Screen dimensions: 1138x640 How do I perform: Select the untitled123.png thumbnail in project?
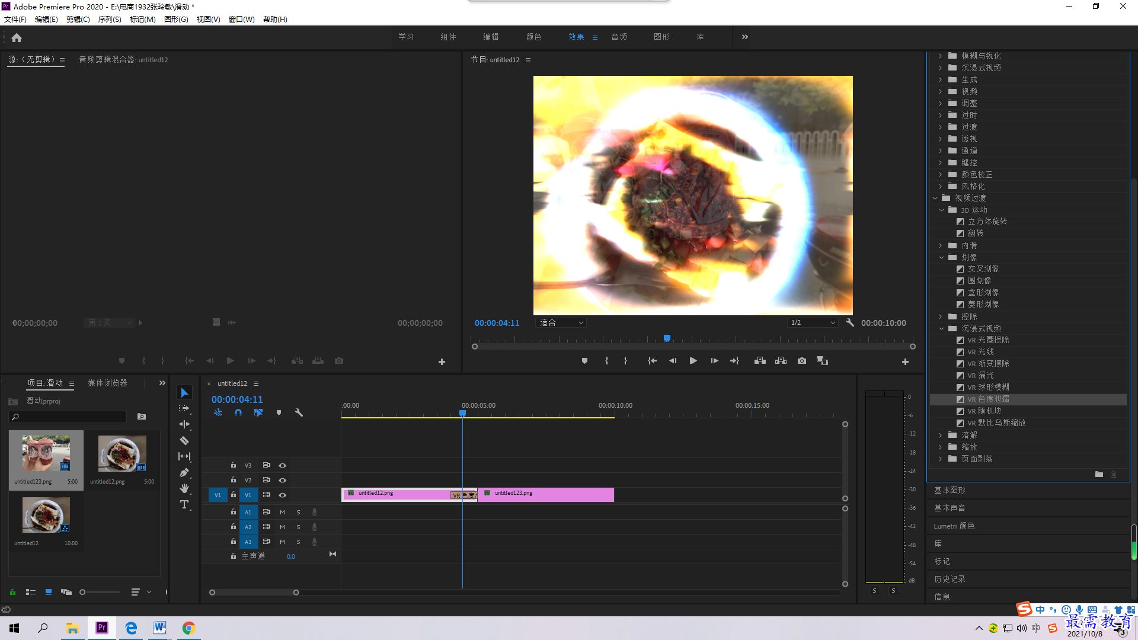(x=46, y=453)
